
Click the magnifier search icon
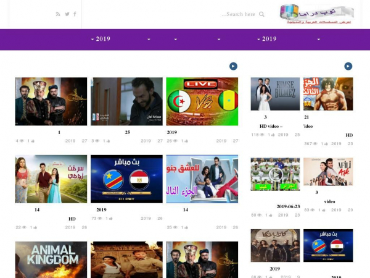261,14
